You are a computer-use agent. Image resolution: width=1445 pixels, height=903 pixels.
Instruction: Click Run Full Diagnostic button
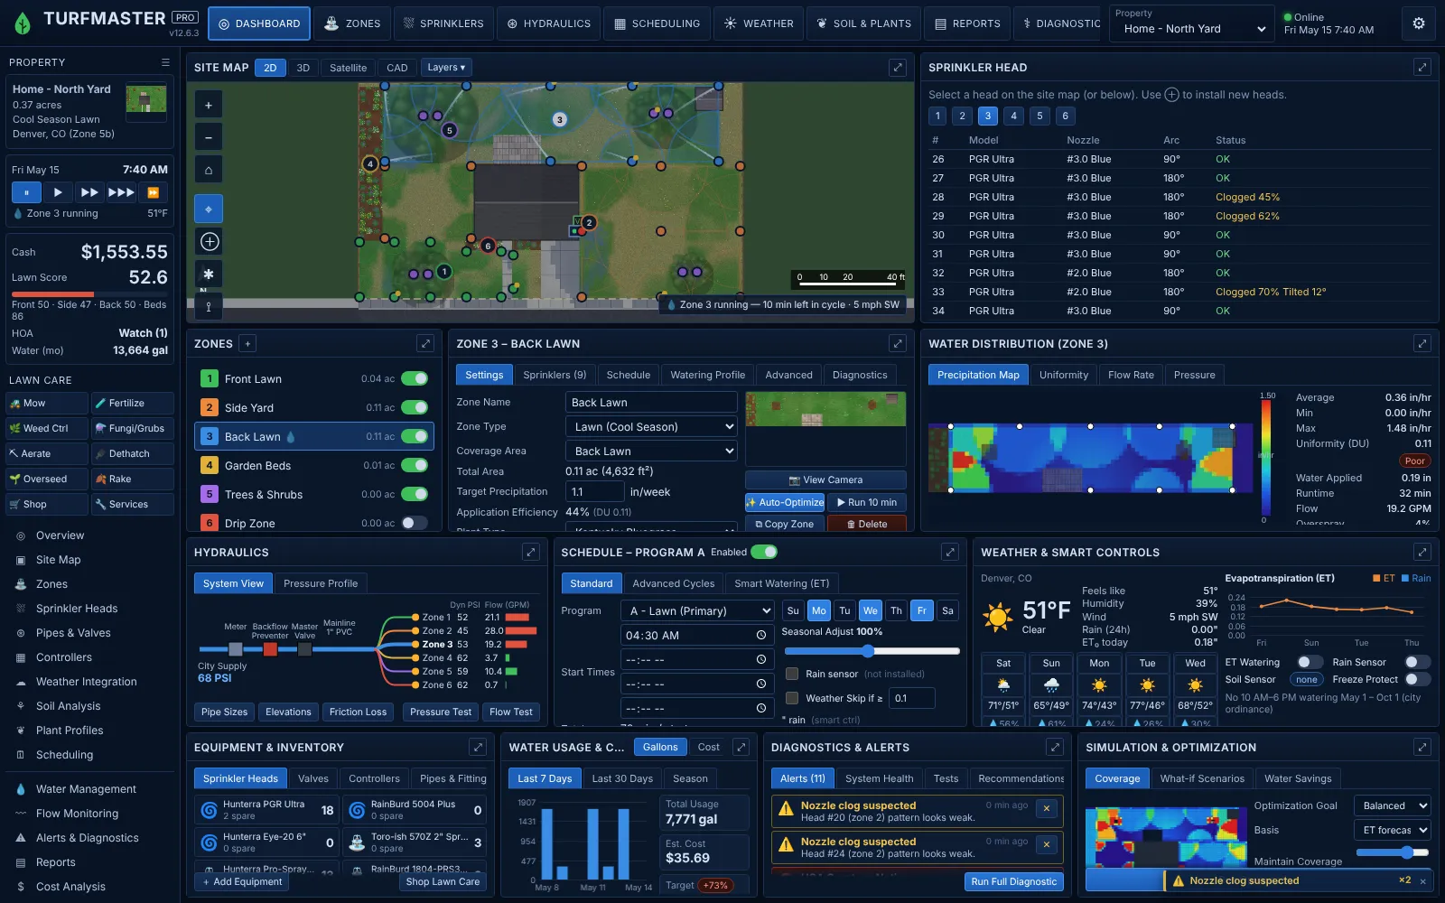point(1013,881)
